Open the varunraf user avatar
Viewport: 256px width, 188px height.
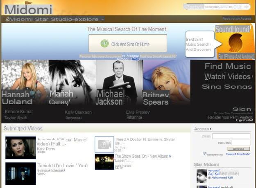click(202, 176)
